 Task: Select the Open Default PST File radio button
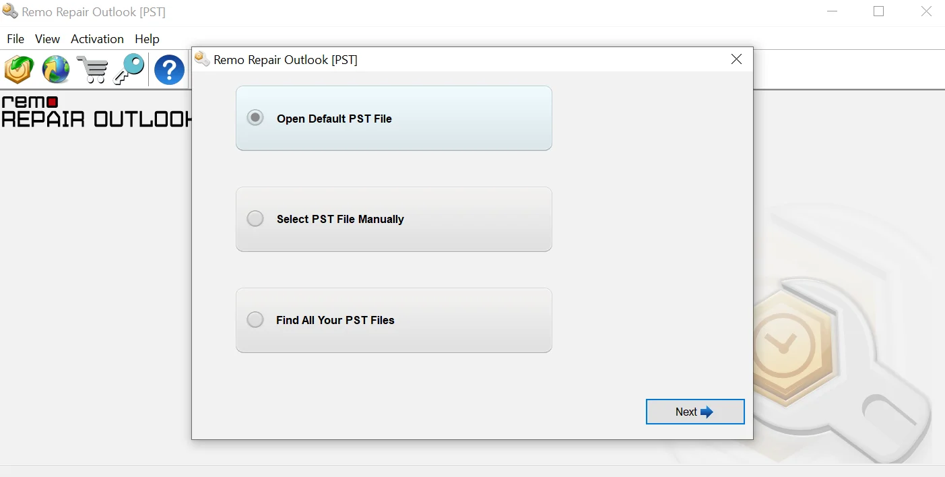point(255,118)
